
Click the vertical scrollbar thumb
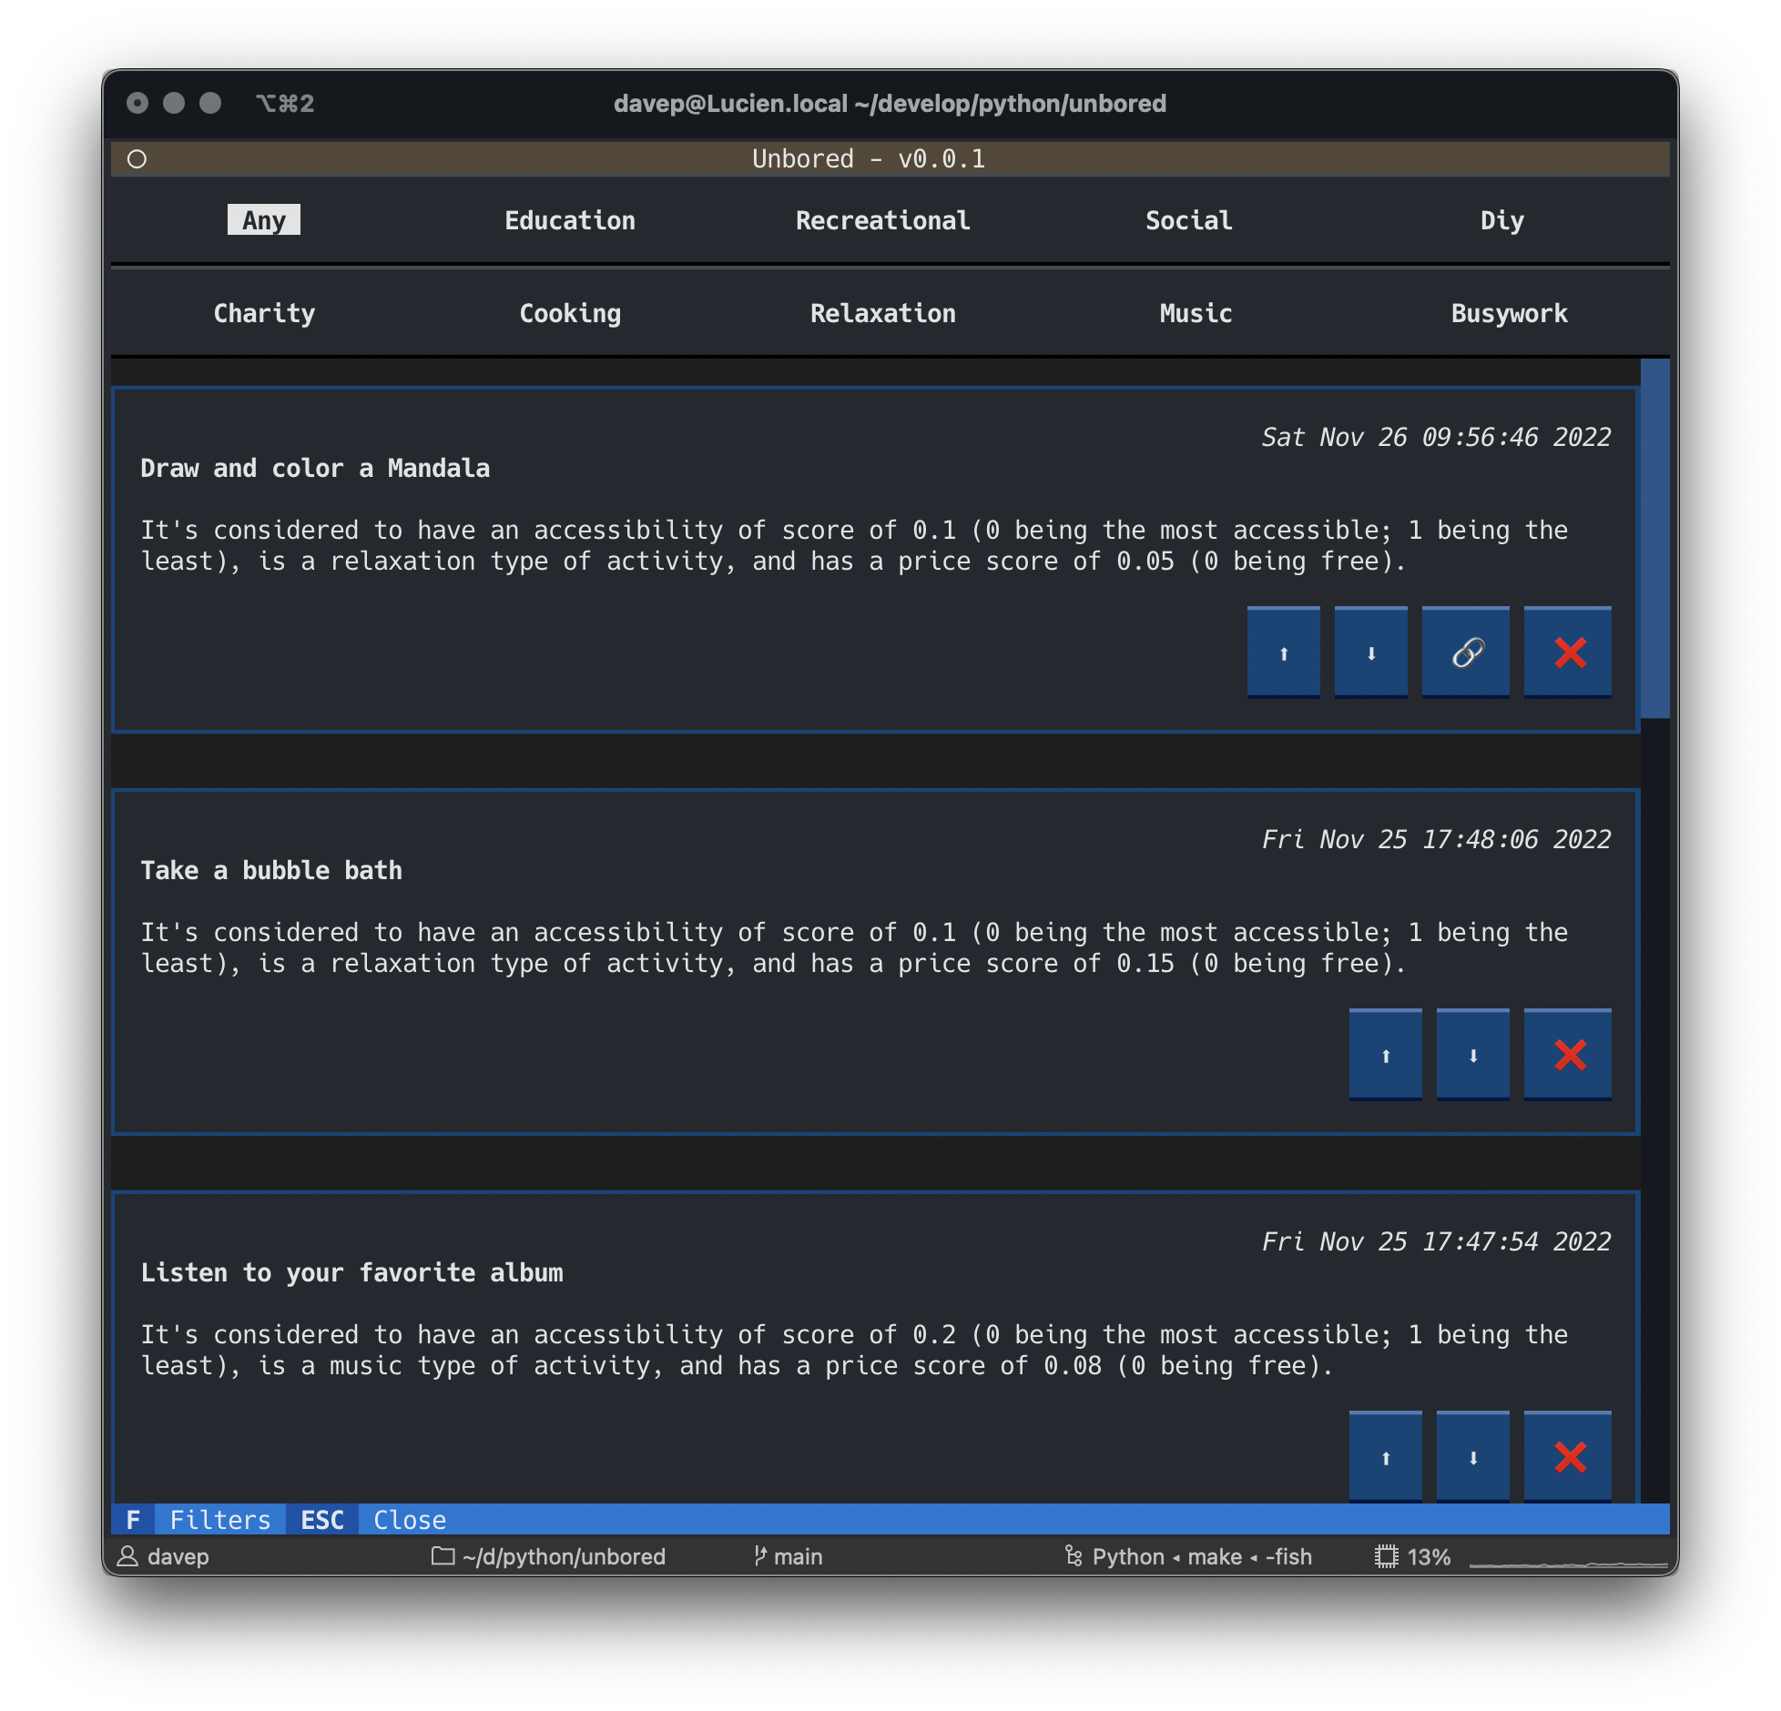pos(1654,537)
